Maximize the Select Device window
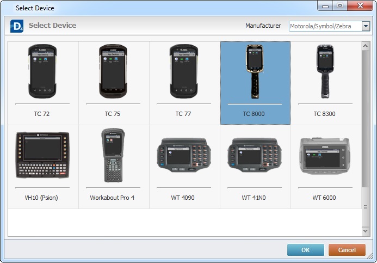 [340, 6]
